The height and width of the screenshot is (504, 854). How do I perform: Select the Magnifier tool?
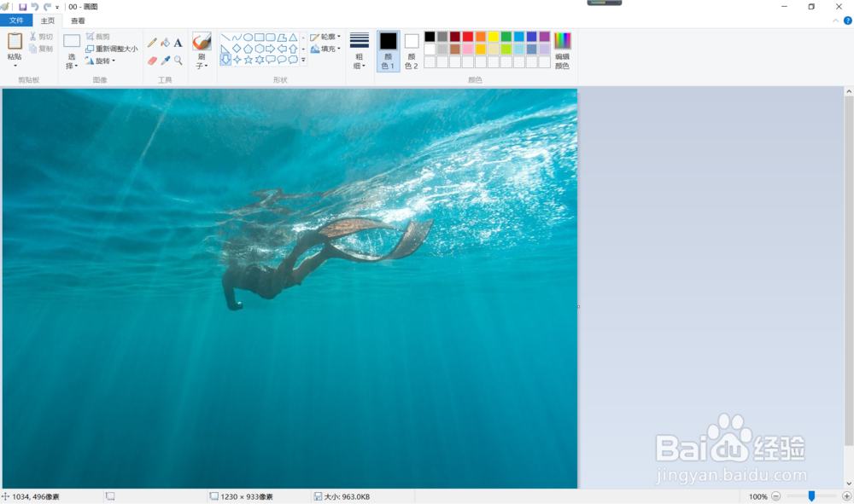point(178,61)
